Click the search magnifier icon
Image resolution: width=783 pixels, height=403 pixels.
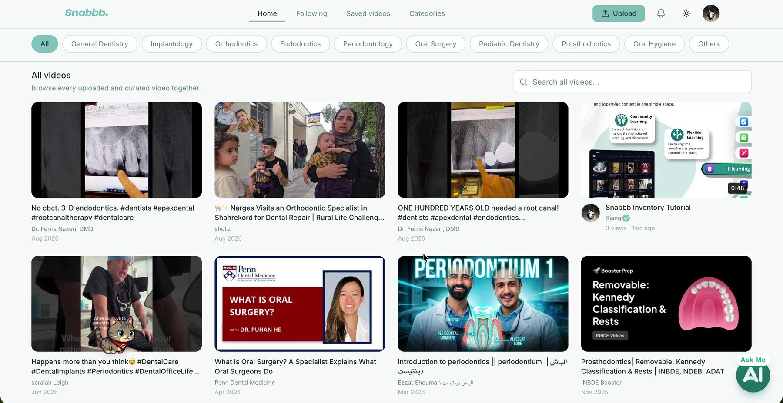(524, 82)
